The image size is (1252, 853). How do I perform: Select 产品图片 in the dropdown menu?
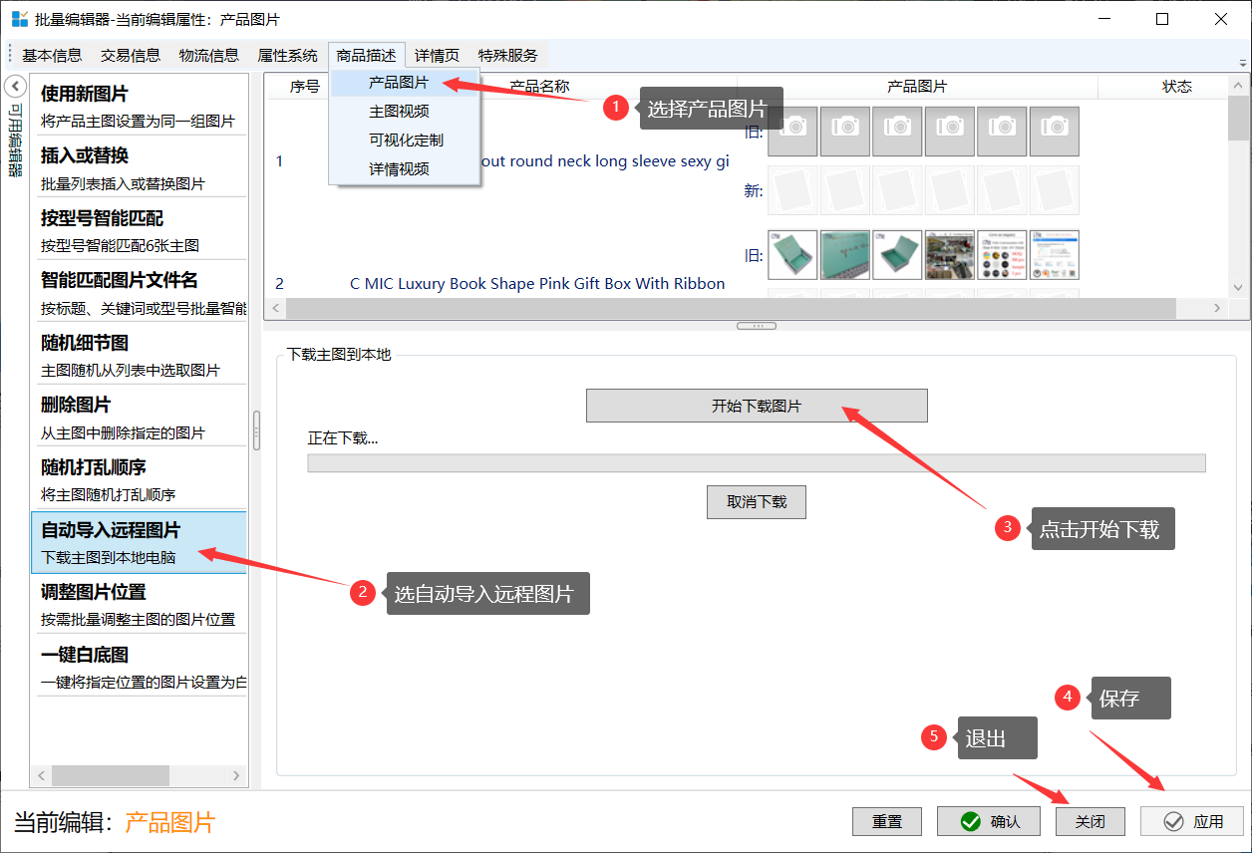pyautogui.click(x=398, y=83)
